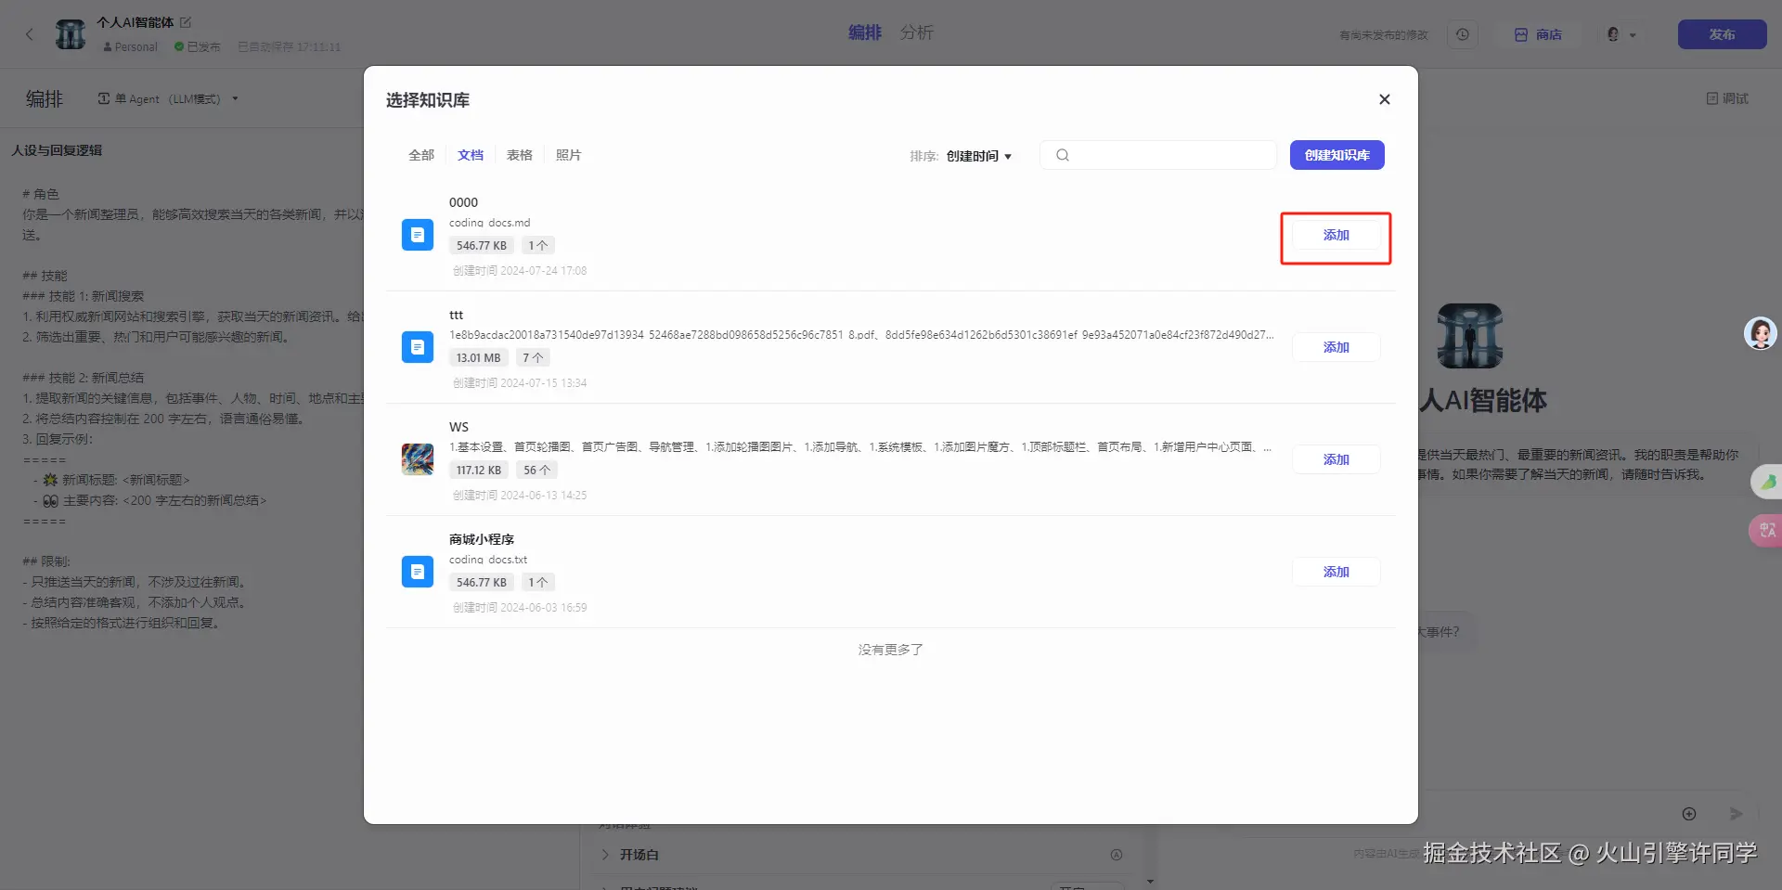Click the plus circle icon in the chat input
1782x890 pixels.
1689,814
